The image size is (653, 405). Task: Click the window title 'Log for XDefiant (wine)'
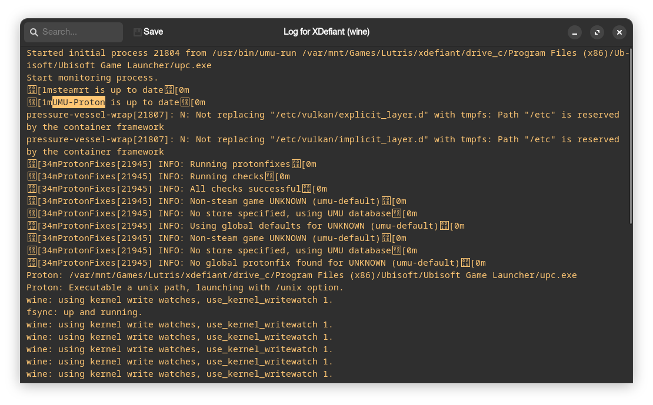pos(326,32)
